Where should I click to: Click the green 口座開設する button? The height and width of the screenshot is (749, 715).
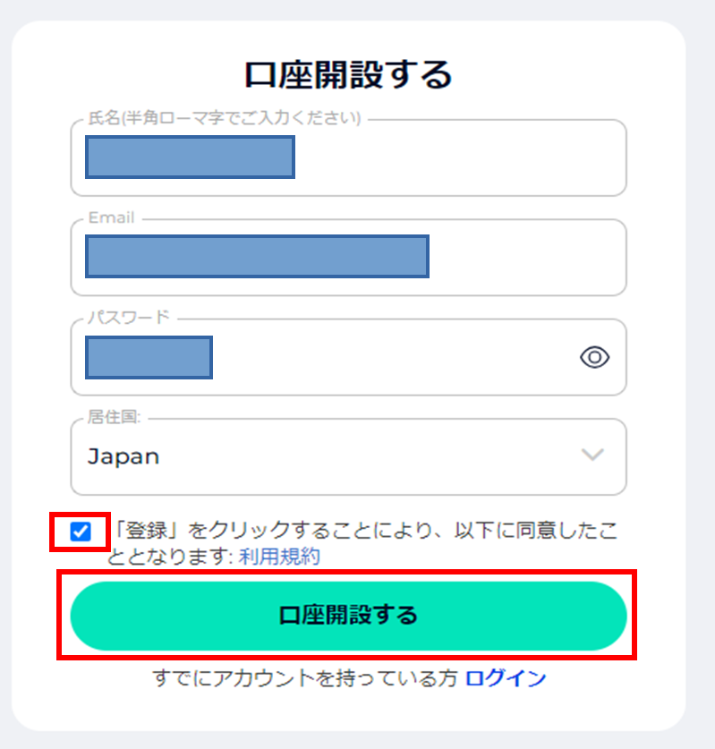click(x=349, y=616)
